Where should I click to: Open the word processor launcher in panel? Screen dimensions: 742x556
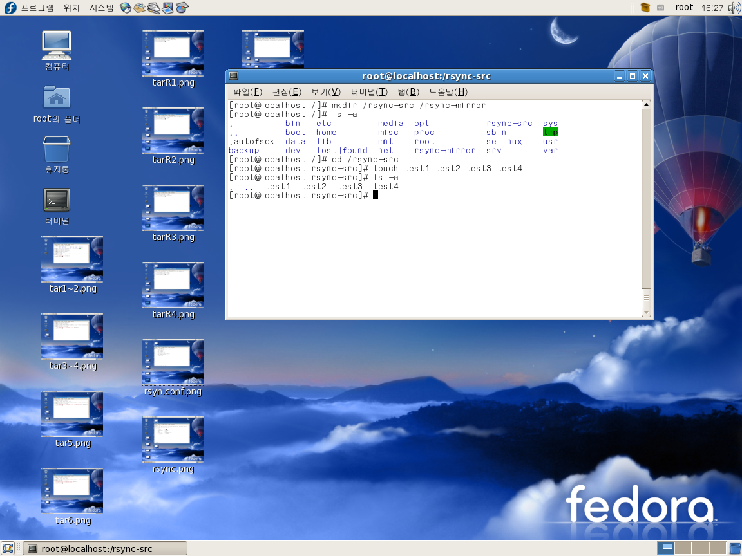154,8
